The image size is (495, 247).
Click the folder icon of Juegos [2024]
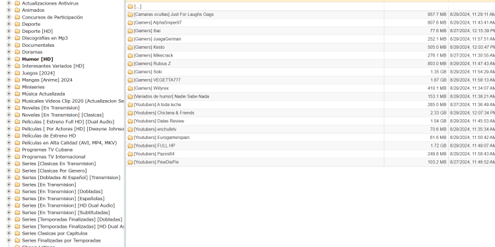(17, 72)
